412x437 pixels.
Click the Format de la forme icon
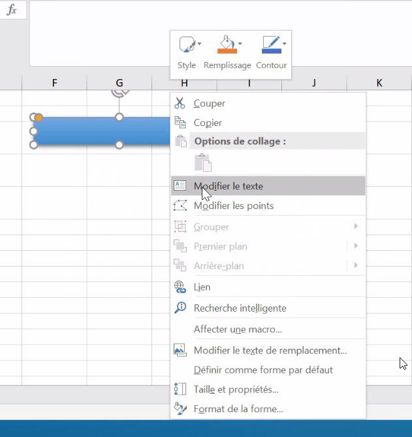click(x=180, y=409)
